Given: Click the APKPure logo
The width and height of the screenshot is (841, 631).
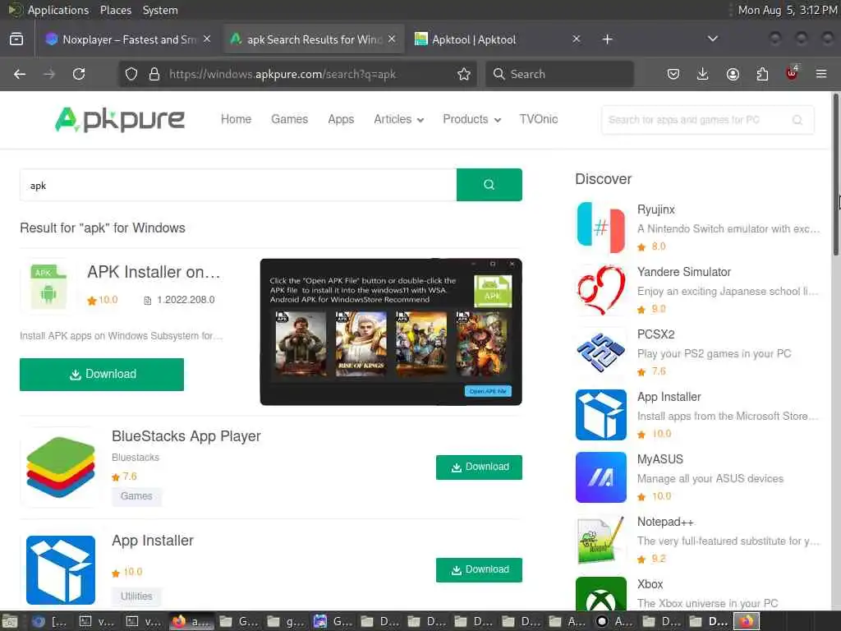Looking at the screenshot, I should click(120, 119).
